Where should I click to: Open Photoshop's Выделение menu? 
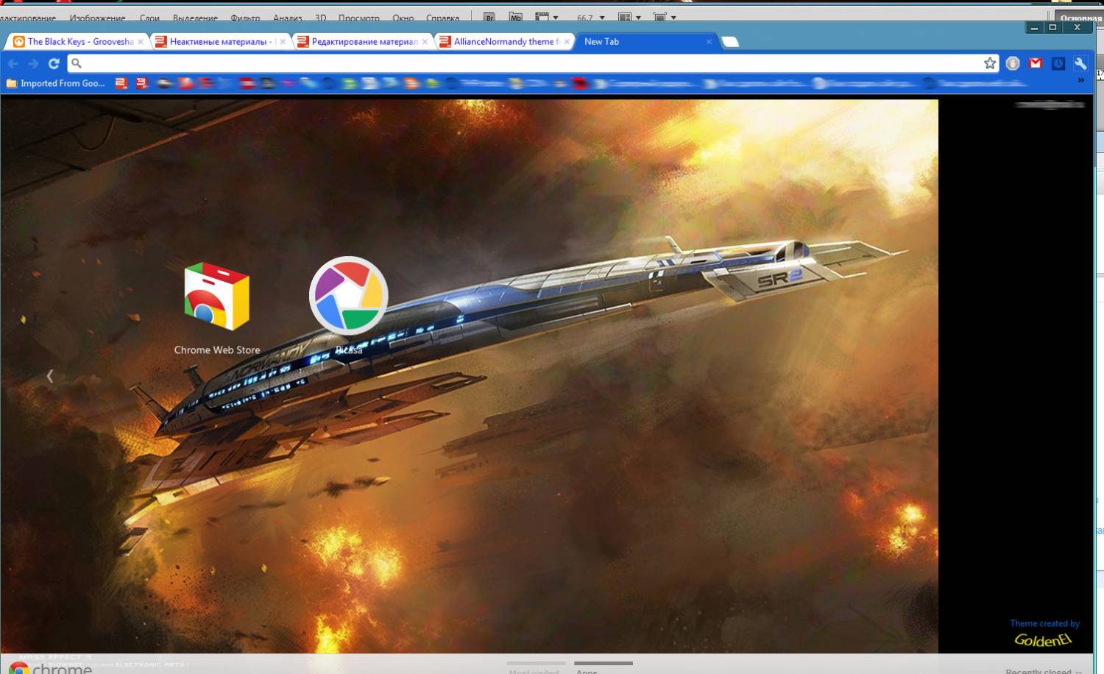195,18
